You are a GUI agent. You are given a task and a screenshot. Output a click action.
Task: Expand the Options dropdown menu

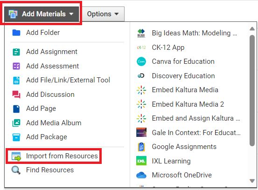[x=103, y=14]
